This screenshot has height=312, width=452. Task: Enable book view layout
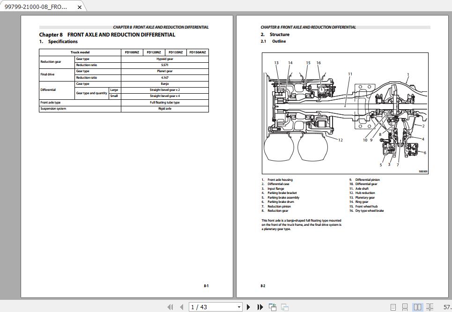point(430,307)
